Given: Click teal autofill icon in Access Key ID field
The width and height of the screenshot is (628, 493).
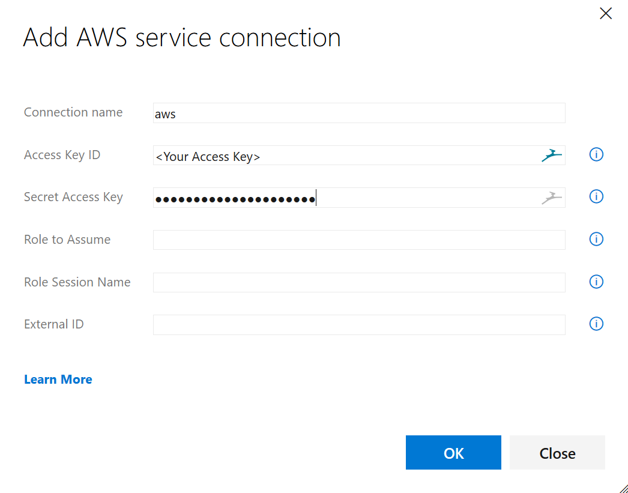Looking at the screenshot, I should pyautogui.click(x=552, y=156).
